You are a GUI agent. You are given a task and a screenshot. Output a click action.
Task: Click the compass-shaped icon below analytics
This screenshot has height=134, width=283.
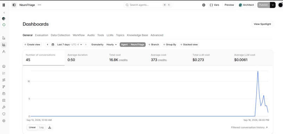pyautogui.click(x=4, y=52)
